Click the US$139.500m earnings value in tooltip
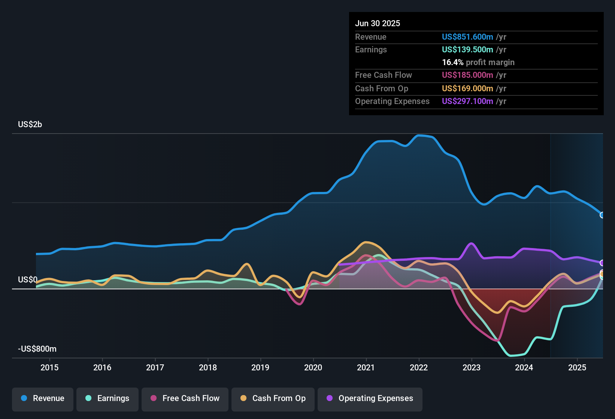 pos(467,50)
